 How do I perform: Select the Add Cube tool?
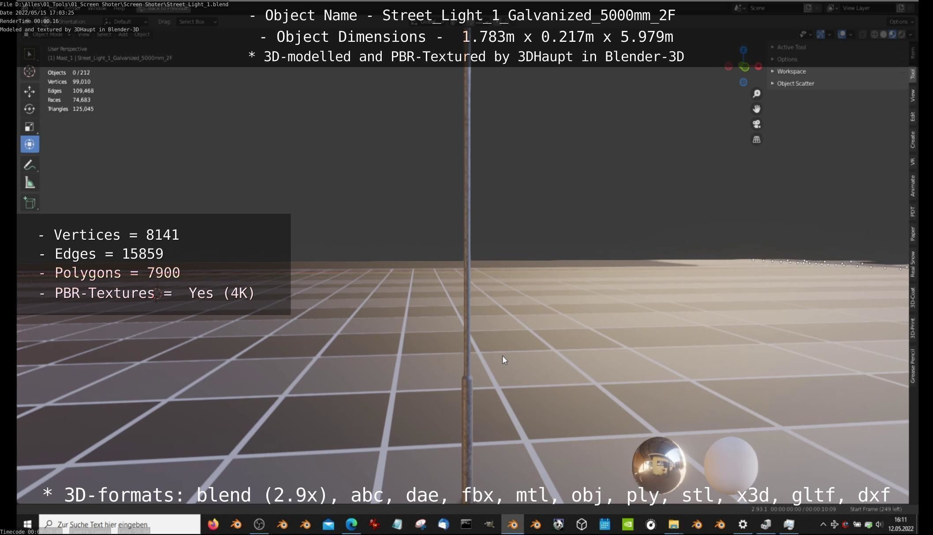click(30, 203)
